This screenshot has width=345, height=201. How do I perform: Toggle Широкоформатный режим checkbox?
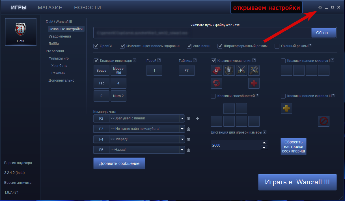click(x=220, y=46)
